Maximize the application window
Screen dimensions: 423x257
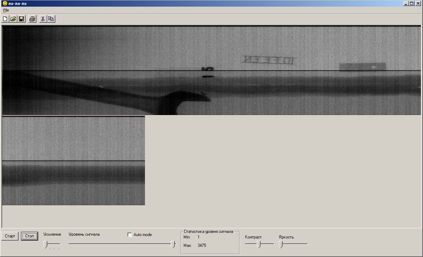[411, 3]
